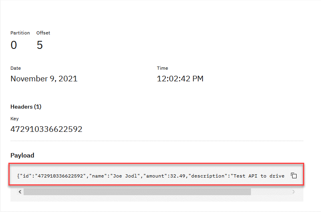This screenshot has width=321, height=212.
Task: Click the offset value 5
Action: point(40,45)
